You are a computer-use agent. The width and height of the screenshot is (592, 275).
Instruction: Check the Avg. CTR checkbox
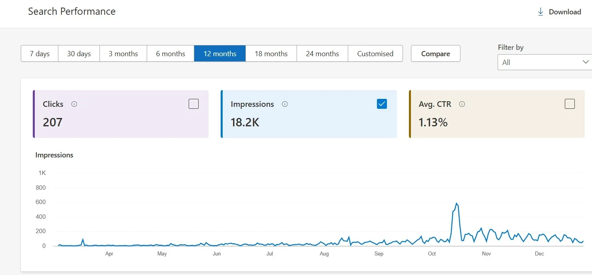(x=570, y=104)
